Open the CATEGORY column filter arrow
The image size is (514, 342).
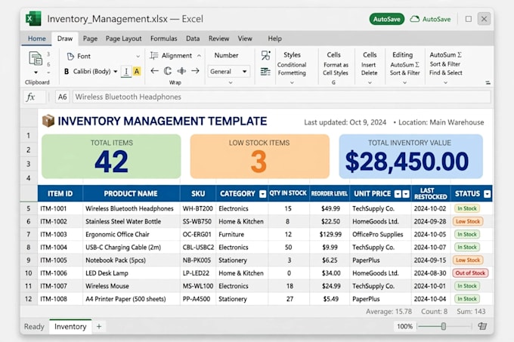click(262, 194)
